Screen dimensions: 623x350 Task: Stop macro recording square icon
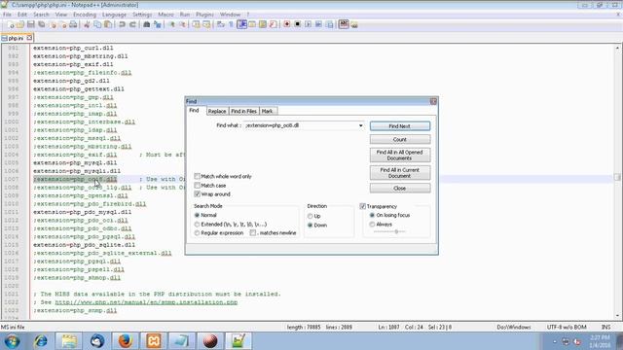pyautogui.click(x=297, y=24)
